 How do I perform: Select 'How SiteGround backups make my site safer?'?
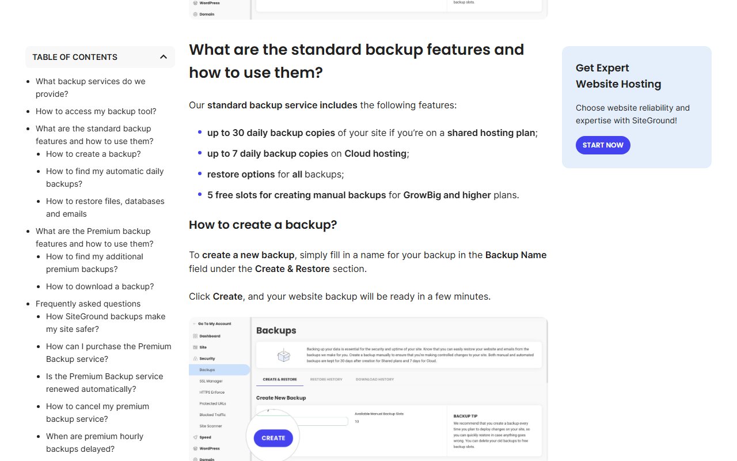pos(105,323)
